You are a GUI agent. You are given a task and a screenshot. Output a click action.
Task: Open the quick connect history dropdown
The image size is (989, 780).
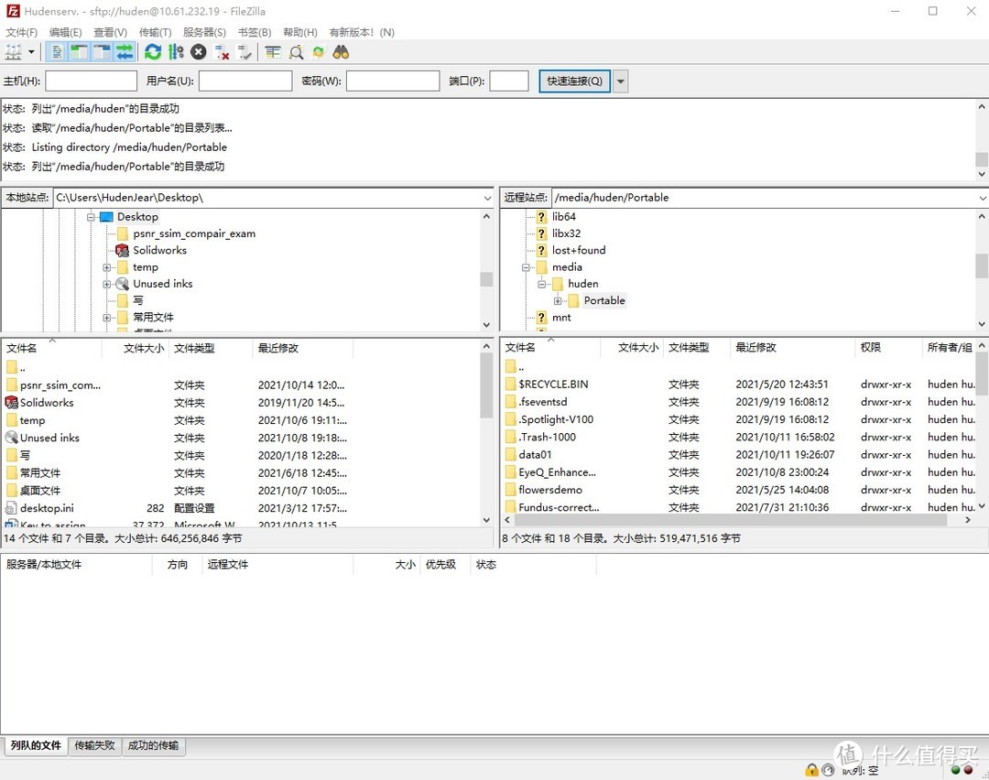pyautogui.click(x=621, y=81)
